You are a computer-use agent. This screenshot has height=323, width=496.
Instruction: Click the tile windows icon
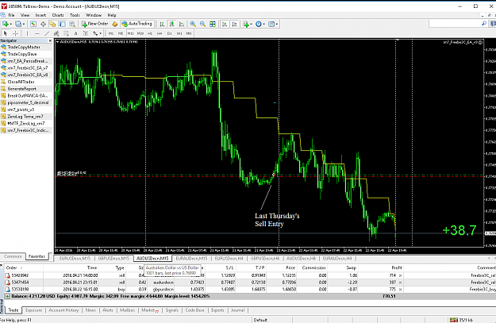point(213,24)
